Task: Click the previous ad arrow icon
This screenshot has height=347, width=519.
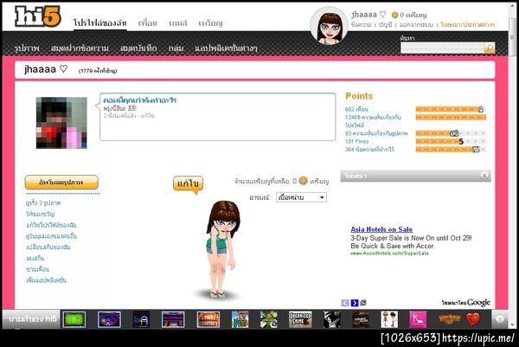Action: pyautogui.click(x=345, y=303)
